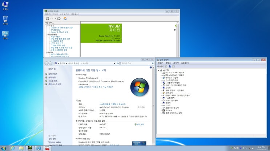Click the Surround, PhysX 구성 link

point(59,32)
